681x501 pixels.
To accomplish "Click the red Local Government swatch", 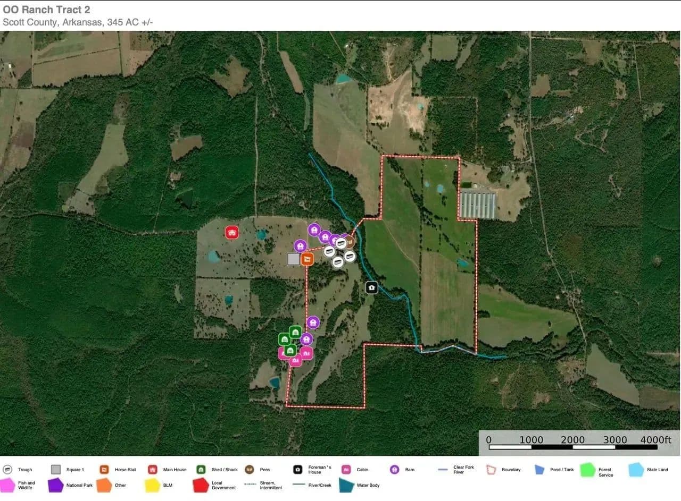I will (201, 485).
